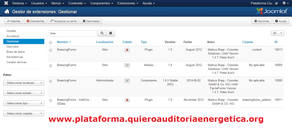Open the Menús menu
Screen dimensions: 292x137
[58, 3]
